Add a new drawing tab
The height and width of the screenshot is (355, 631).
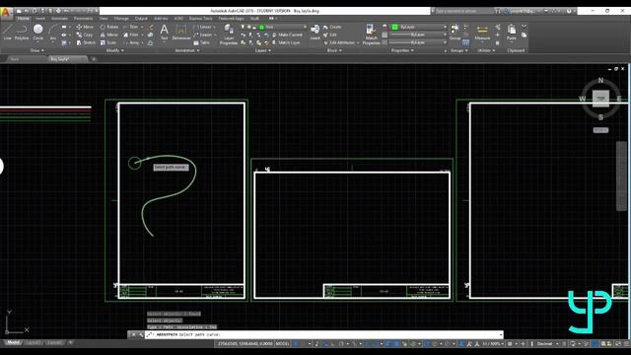[x=94, y=59]
